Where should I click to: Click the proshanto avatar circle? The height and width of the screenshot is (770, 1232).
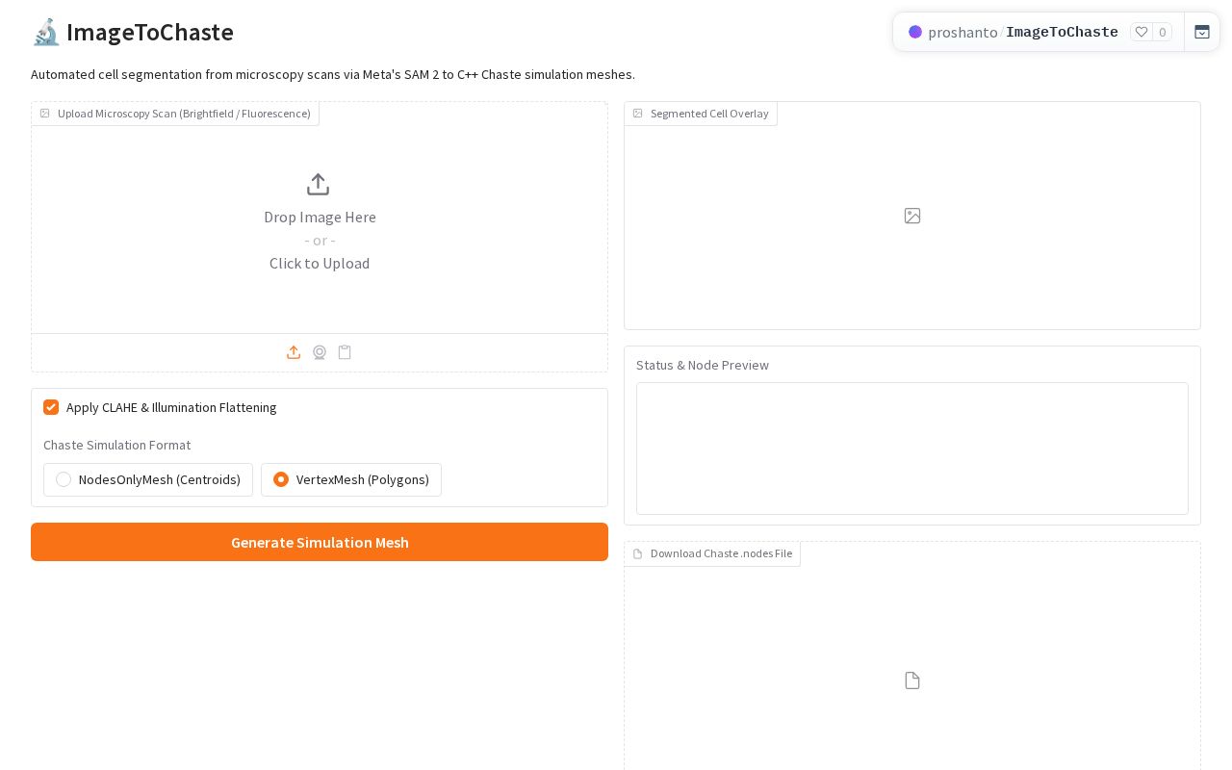pyautogui.click(x=915, y=32)
